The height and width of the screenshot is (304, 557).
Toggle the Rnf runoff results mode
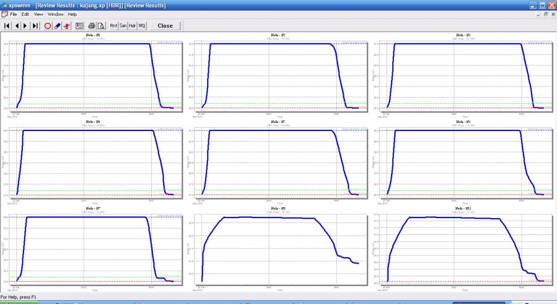coord(114,26)
